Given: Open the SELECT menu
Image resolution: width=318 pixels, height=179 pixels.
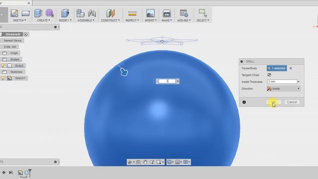Looking at the screenshot, I should (x=203, y=20).
